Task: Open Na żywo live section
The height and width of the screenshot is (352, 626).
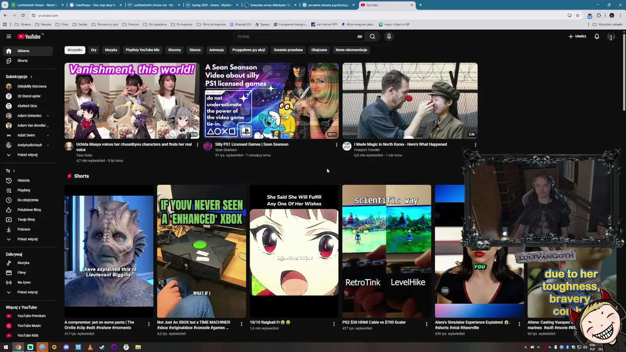Action: (x=27, y=283)
